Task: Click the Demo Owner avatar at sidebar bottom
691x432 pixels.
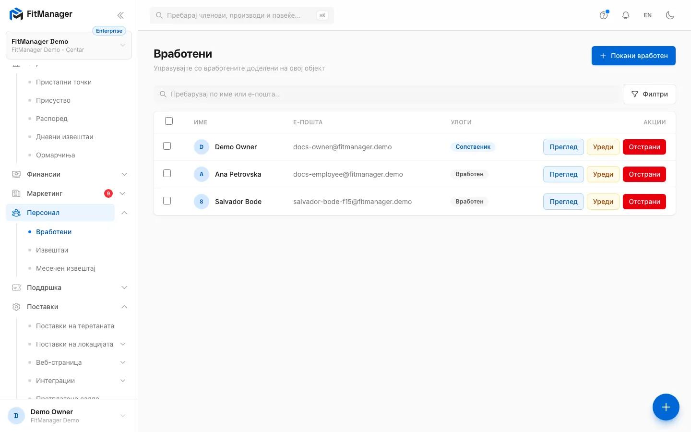Action: 16,416
